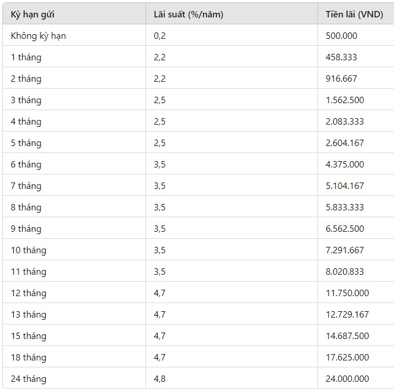Screen dimensions: 394x390
Task: Click the 17.625.000 interest amount
Action: [347, 358]
